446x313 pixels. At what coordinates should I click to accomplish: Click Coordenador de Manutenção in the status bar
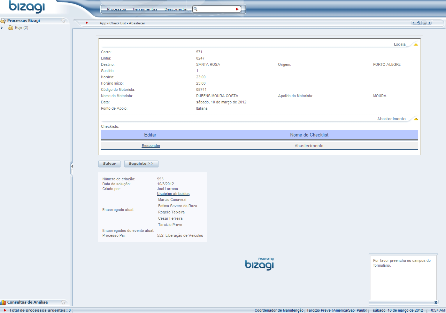coord(279,310)
